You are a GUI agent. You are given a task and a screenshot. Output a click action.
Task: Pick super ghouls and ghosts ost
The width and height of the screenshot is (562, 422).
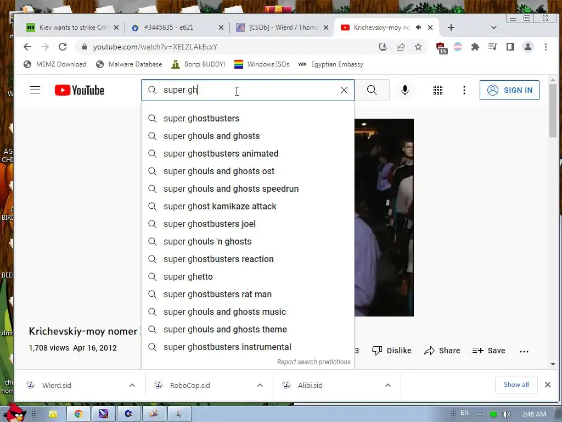pyautogui.click(x=248, y=171)
